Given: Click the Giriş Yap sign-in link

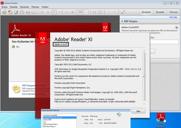Looking at the screenshot, I should 173,17.
